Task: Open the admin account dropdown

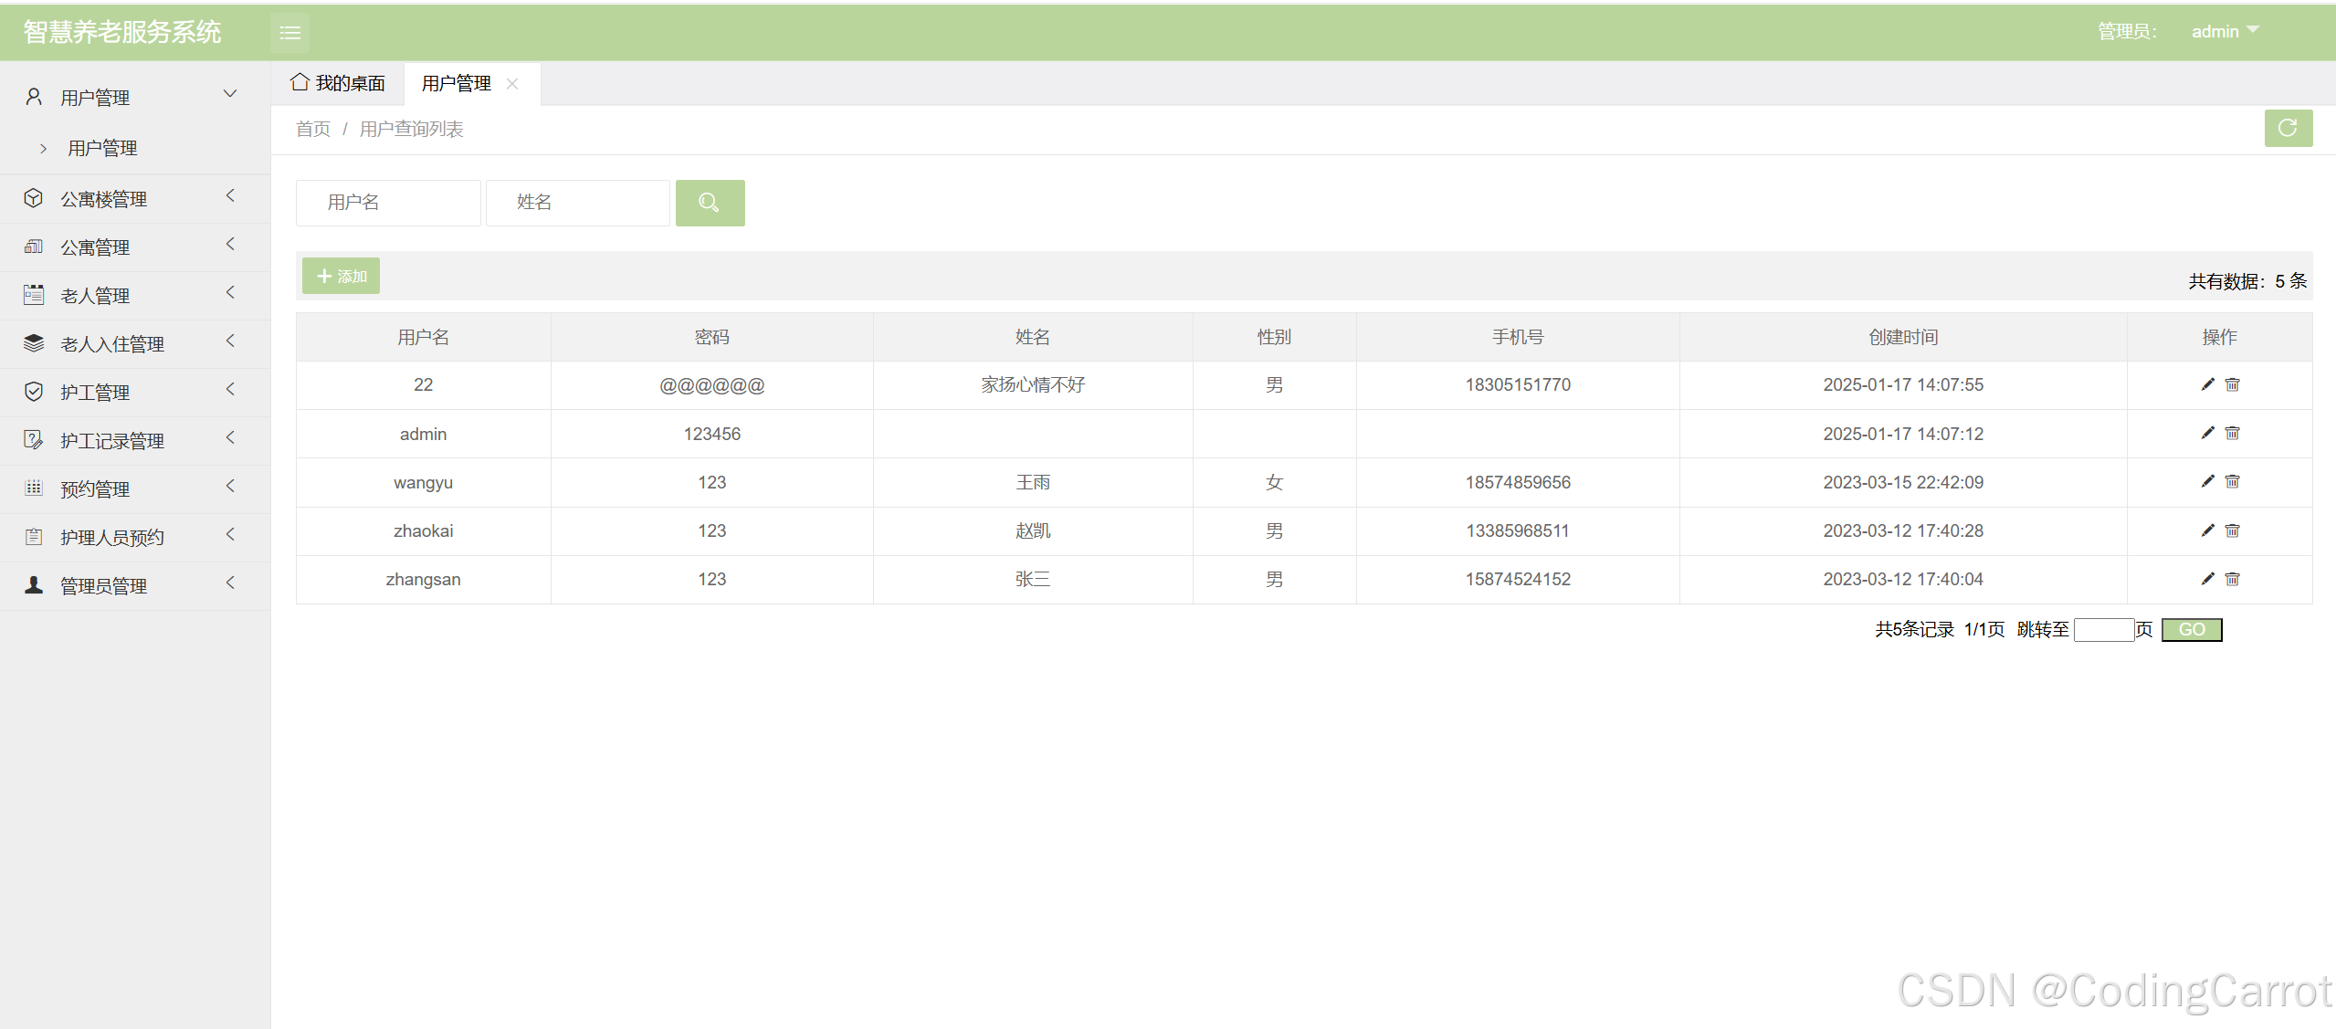Action: tap(2225, 31)
